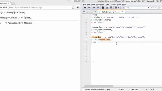Click the PHP language icon in status bar

click(133, 89)
